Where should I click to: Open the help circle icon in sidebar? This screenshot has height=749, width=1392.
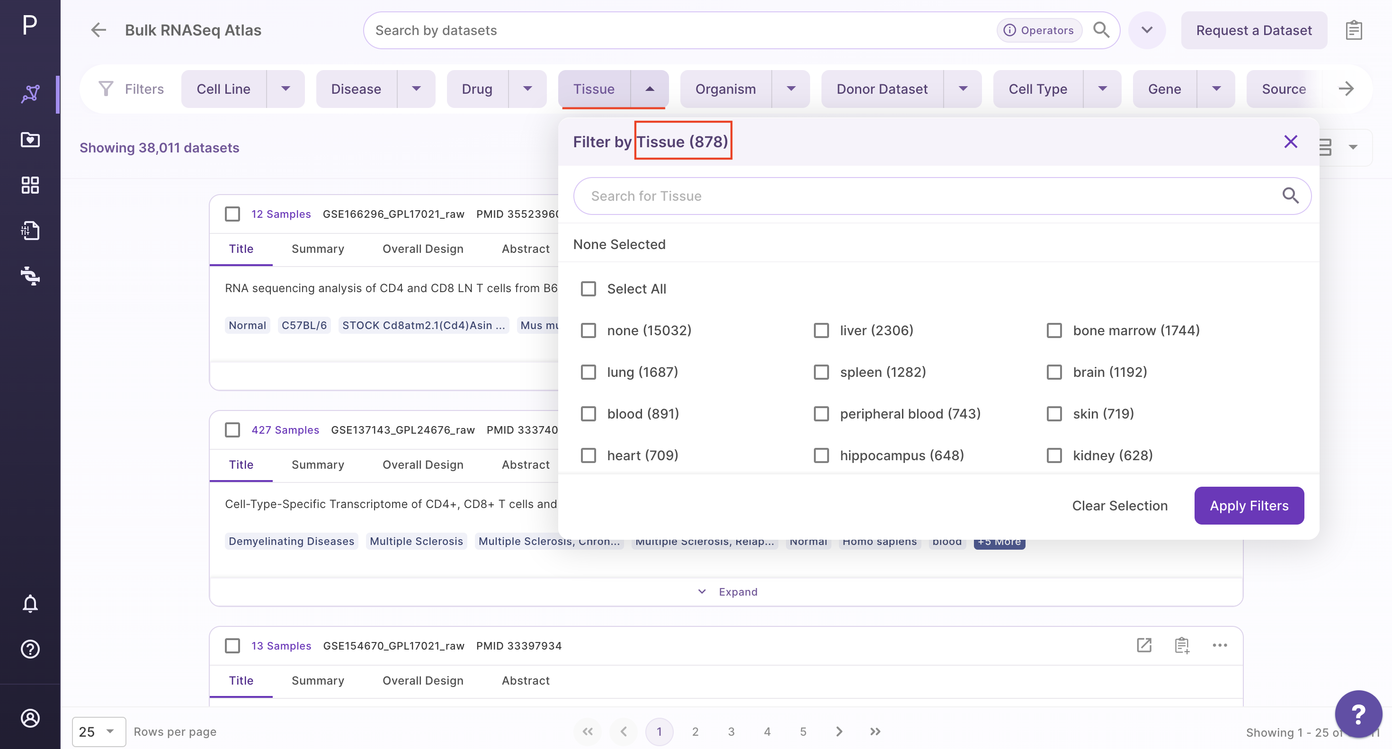[30, 649]
